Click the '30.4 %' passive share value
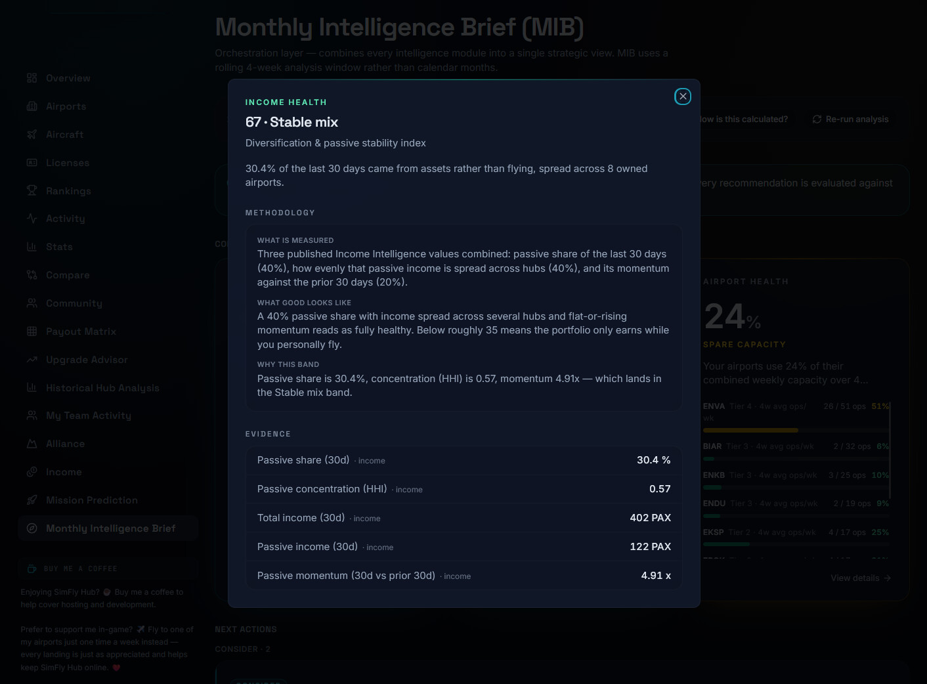 (654, 460)
